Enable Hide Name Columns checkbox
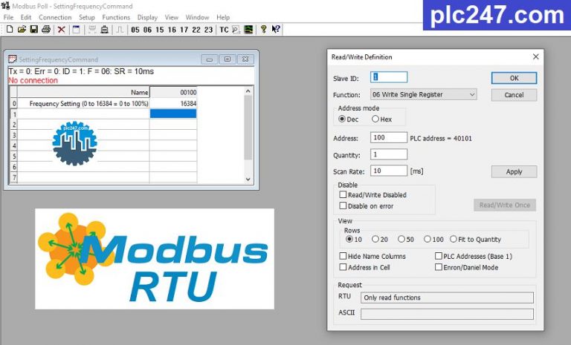The image size is (571, 345). pos(343,256)
